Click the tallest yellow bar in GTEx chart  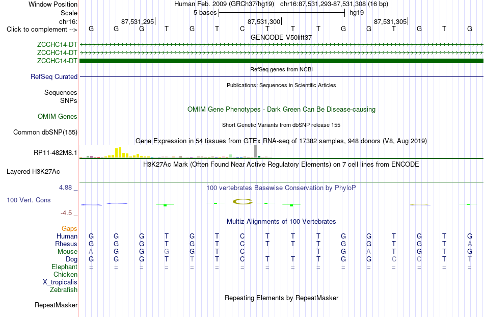coord(120,152)
